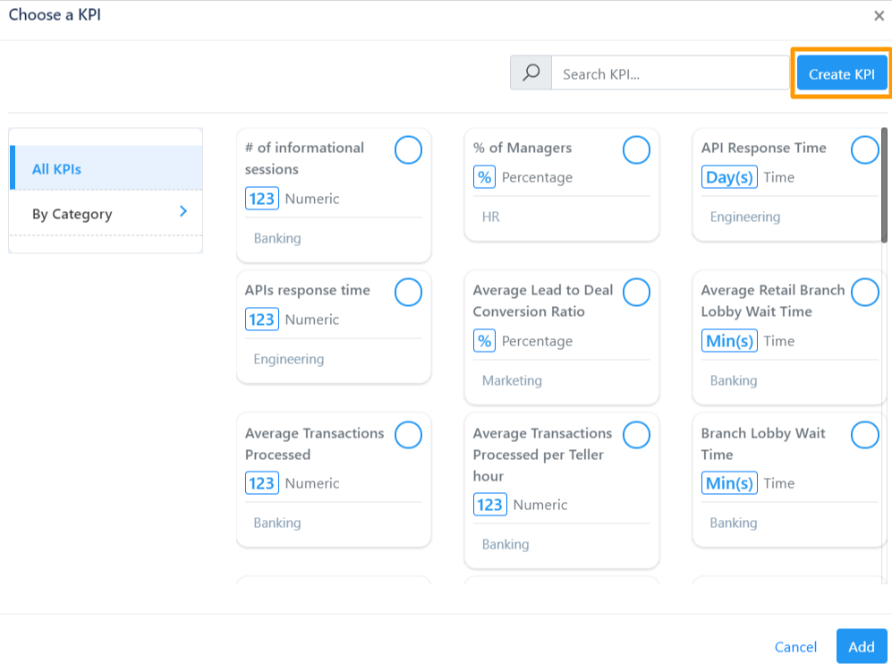Click the percentage icon on % of Managers card

(x=484, y=177)
